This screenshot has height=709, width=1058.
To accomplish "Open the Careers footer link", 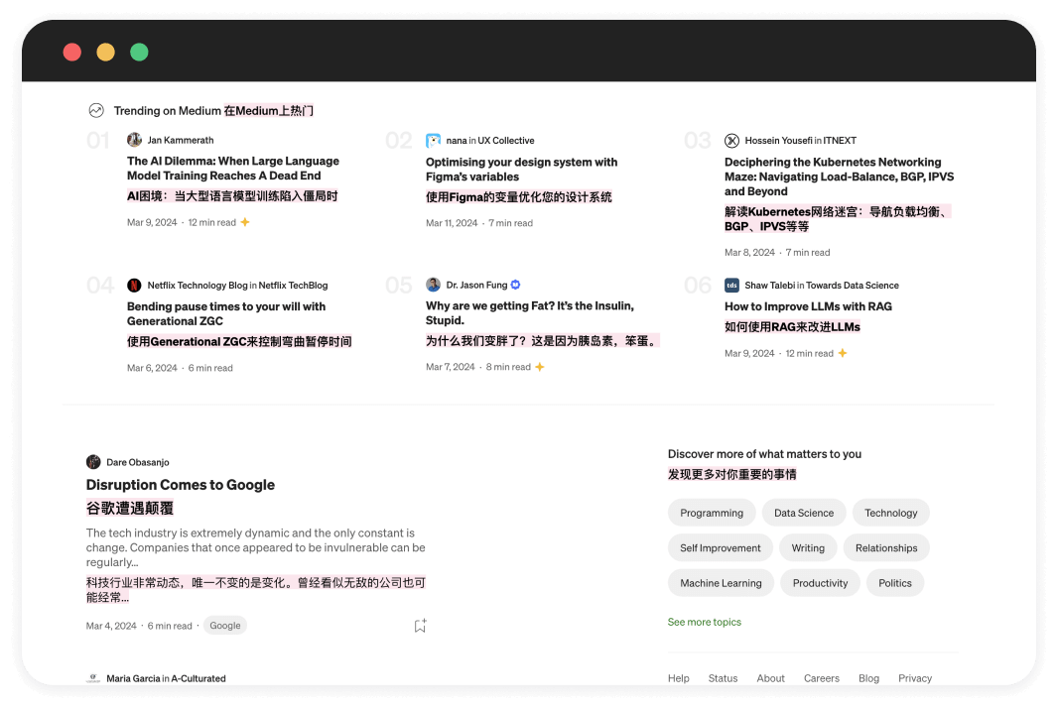I will [821, 678].
